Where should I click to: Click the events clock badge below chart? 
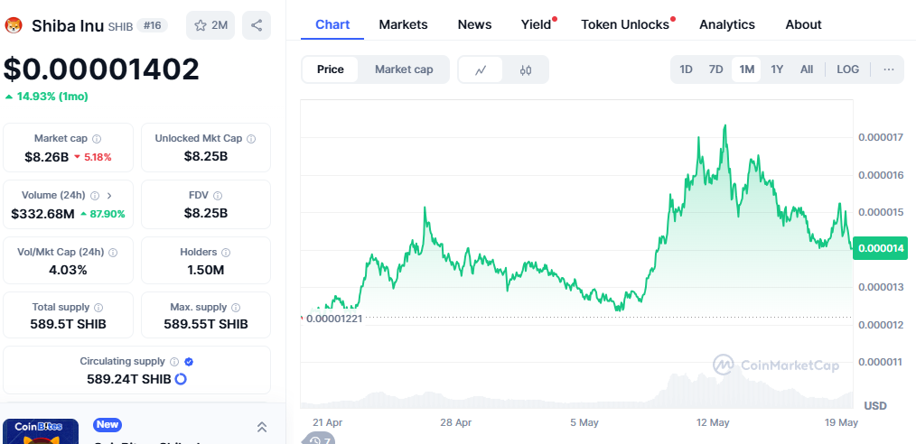(319, 439)
